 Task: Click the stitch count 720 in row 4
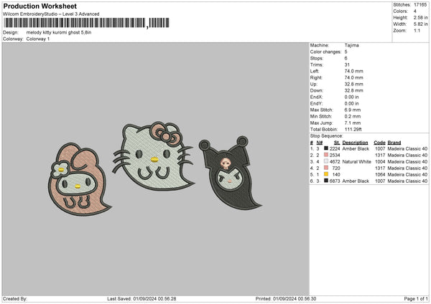coord(336,168)
